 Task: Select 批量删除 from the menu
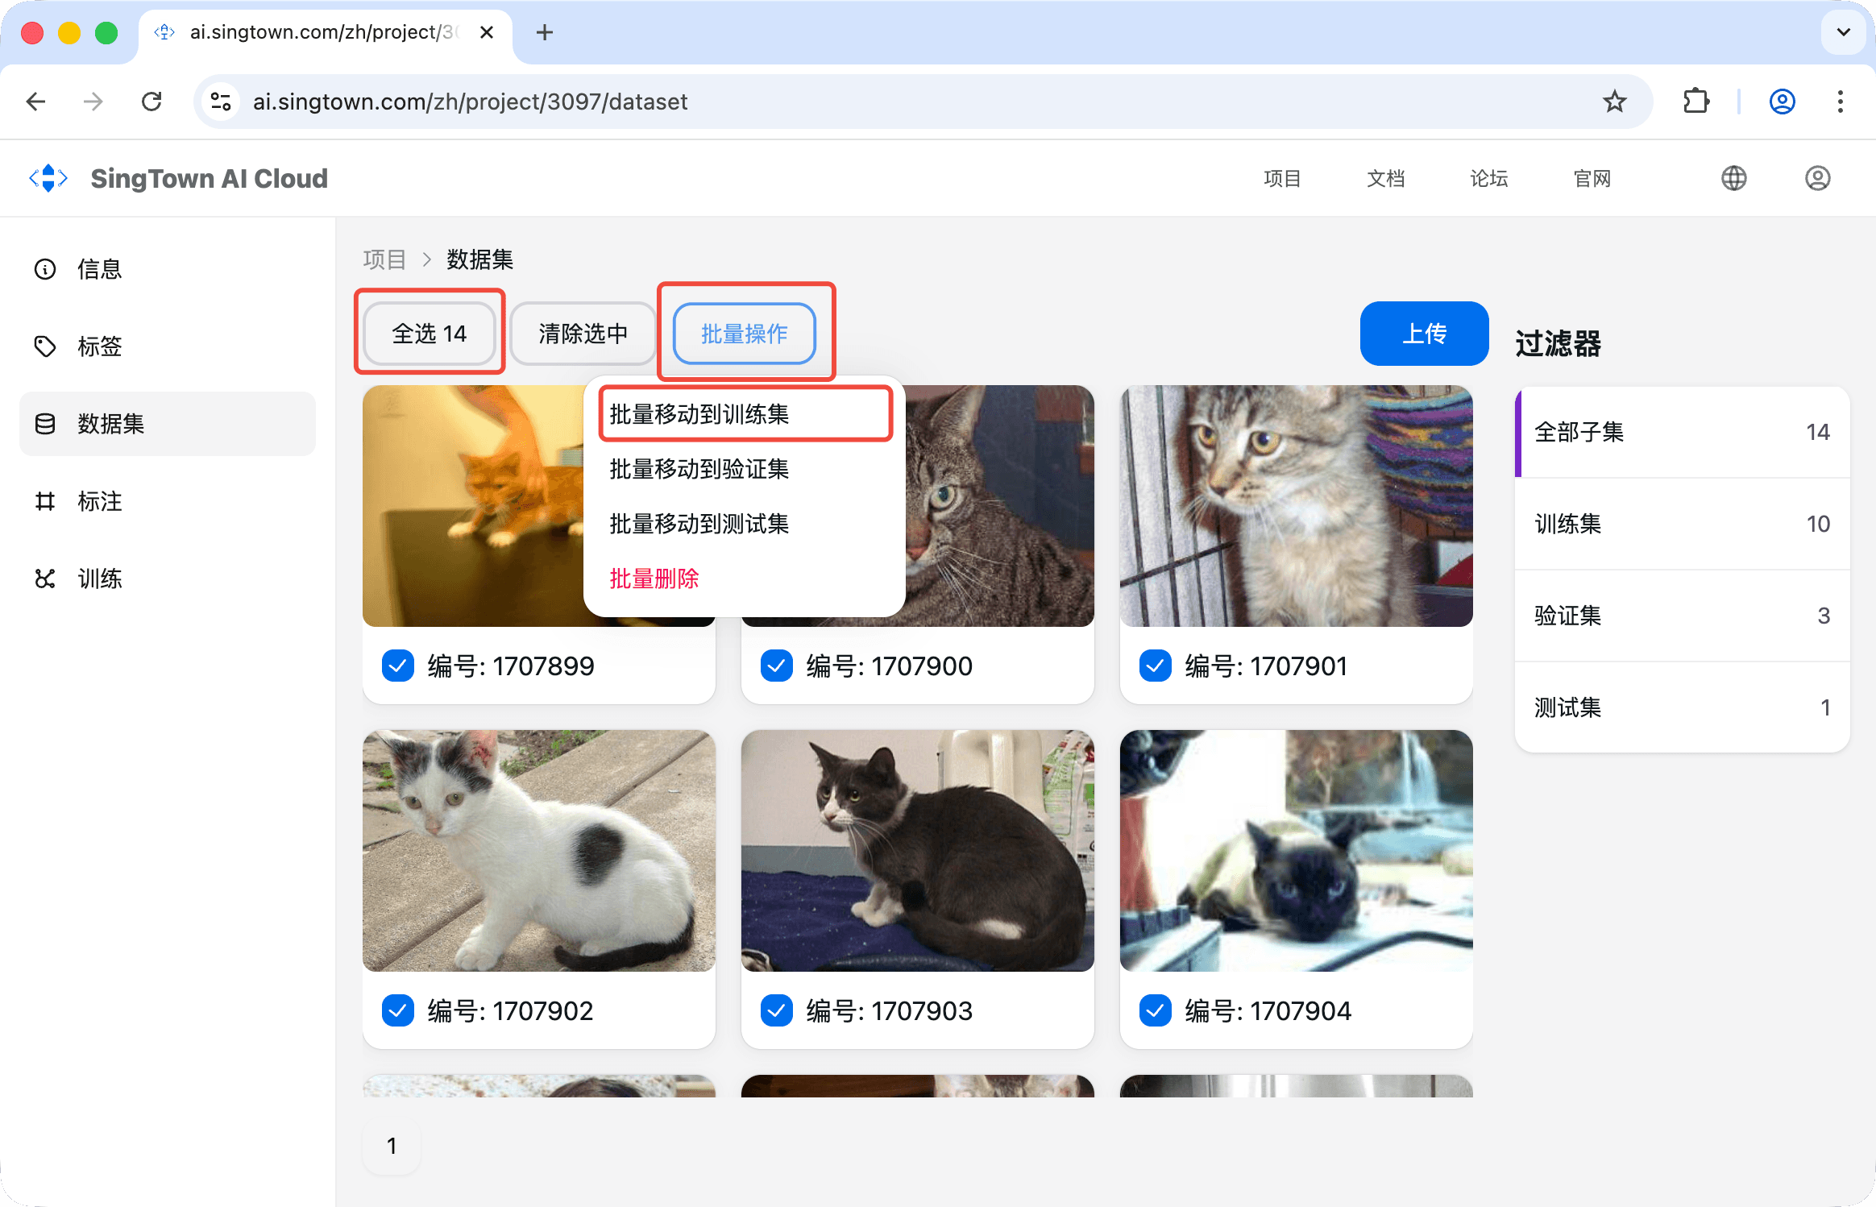[654, 579]
